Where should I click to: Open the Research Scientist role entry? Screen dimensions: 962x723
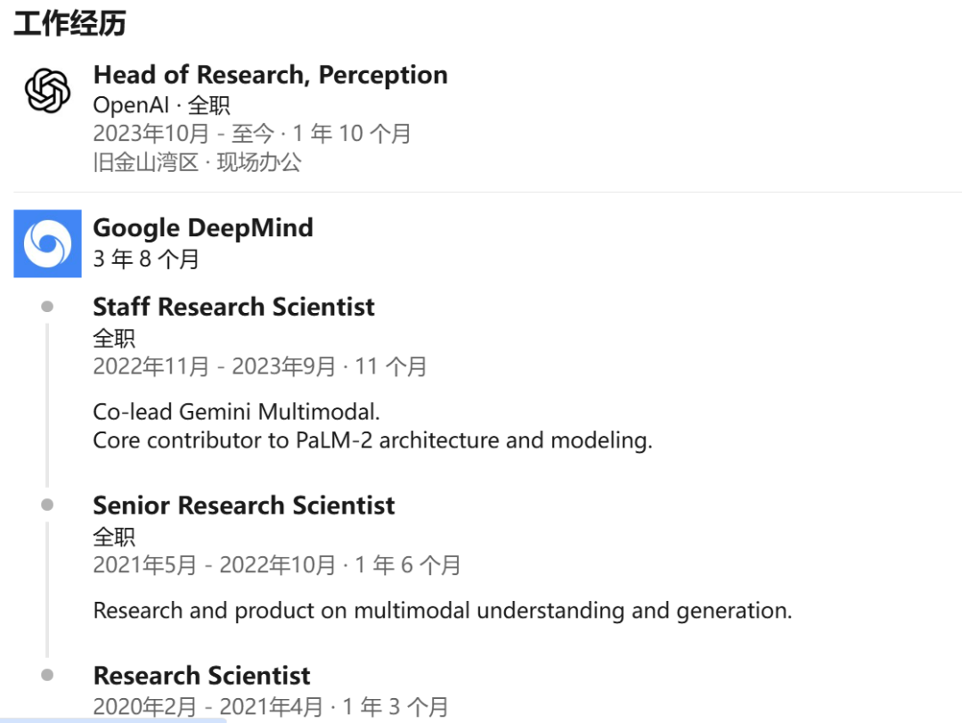(x=201, y=676)
